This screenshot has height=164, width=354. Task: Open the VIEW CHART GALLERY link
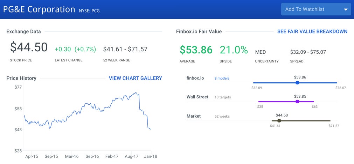135,78
